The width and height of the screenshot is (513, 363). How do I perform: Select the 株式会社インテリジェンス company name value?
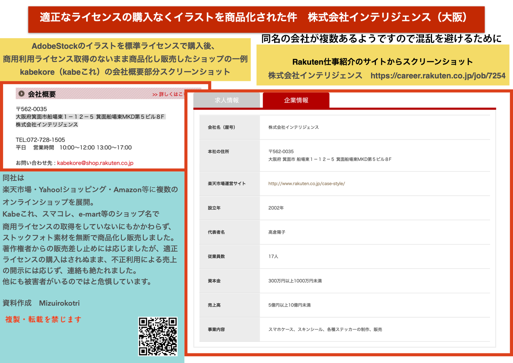click(x=293, y=127)
